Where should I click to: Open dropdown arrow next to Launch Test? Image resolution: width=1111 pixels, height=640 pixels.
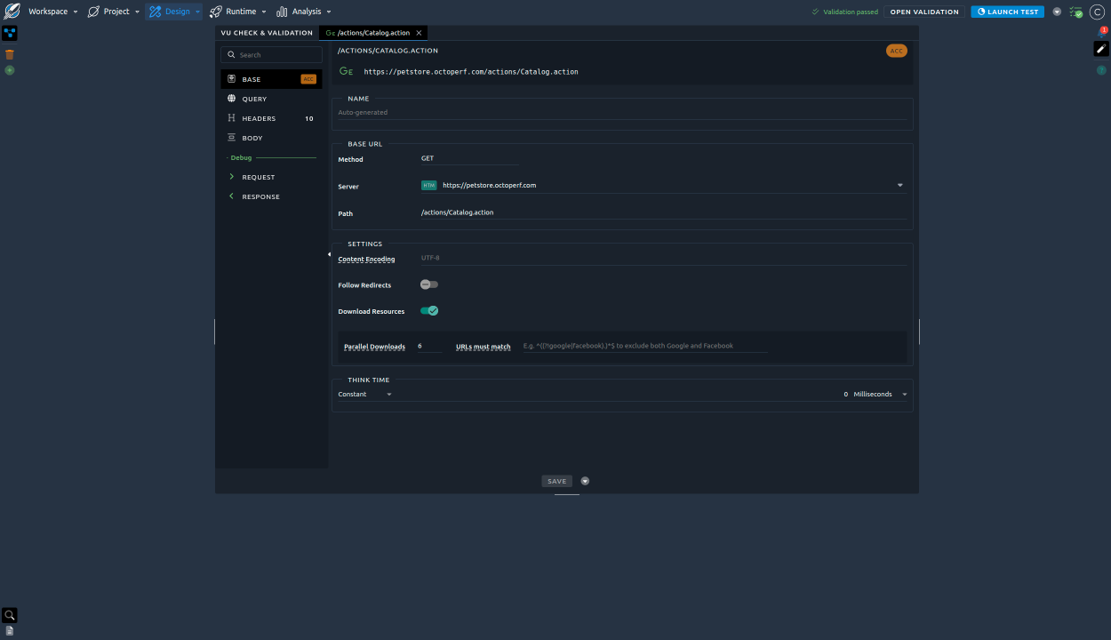[1057, 12]
